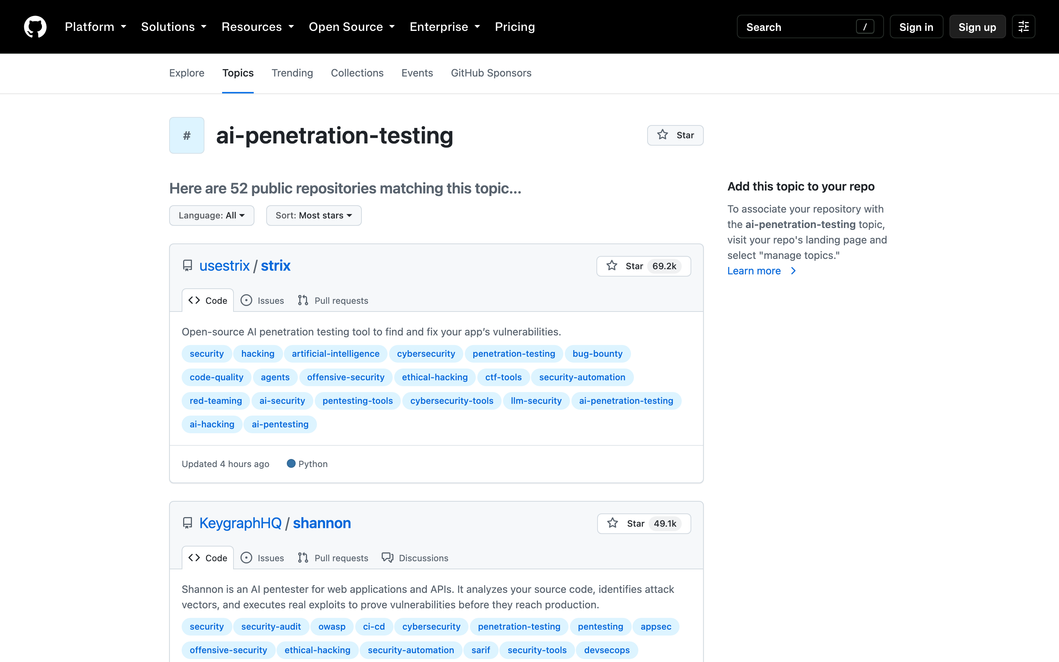Open the Issues tab for strix

pos(262,300)
